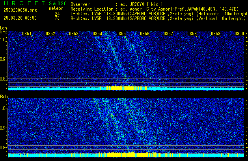This screenshot has height=161, width=248.
Task: Click time marker 0851
Action: tap(27, 34)
